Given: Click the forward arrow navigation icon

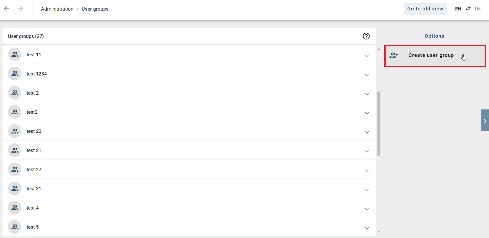Looking at the screenshot, I should point(20,9).
